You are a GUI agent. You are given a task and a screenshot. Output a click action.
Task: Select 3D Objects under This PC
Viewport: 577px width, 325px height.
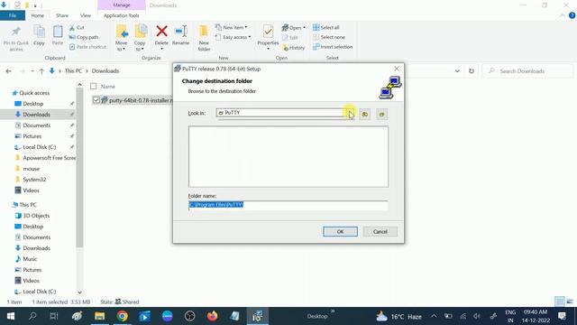pos(36,216)
